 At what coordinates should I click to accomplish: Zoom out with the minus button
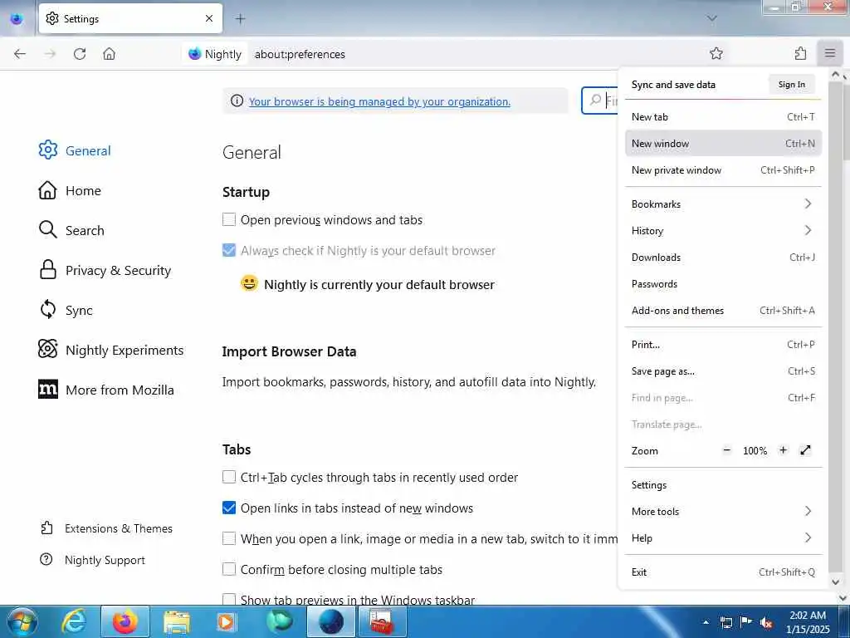pos(727,450)
